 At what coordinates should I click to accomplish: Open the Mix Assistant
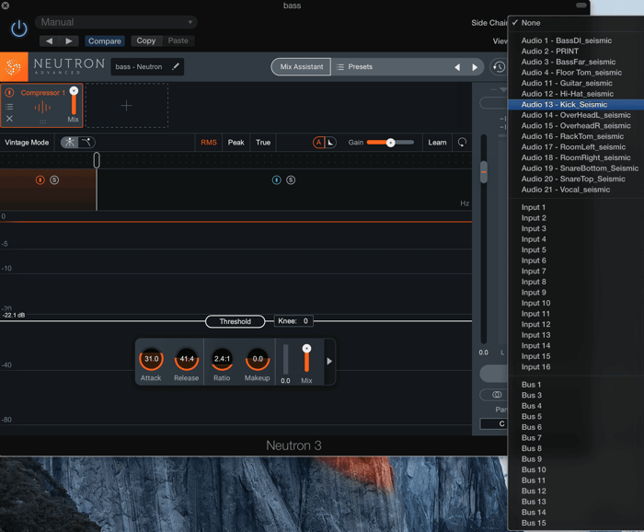point(301,66)
